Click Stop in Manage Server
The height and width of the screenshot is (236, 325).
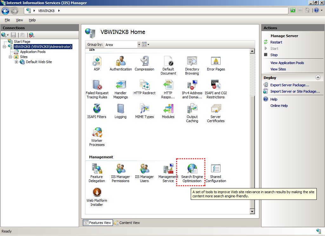tap(274, 55)
